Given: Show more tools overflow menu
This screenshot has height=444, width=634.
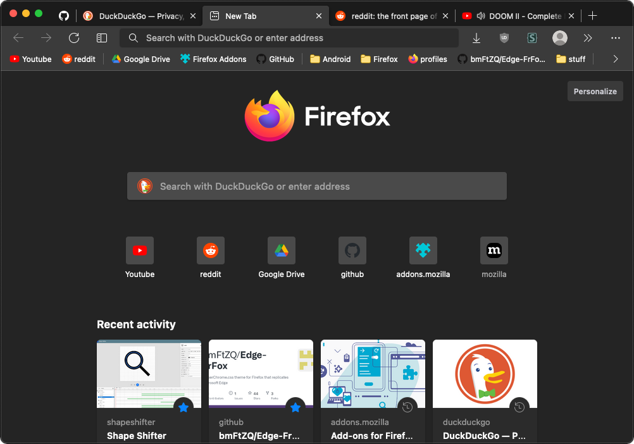Looking at the screenshot, I should point(588,38).
